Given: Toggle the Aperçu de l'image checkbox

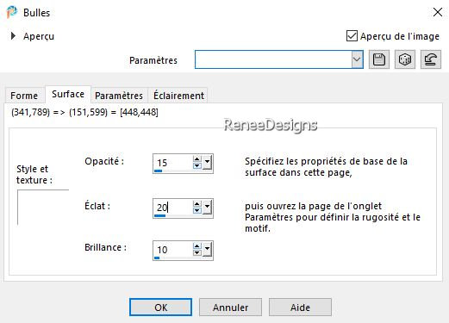Looking at the screenshot, I should [x=352, y=36].
